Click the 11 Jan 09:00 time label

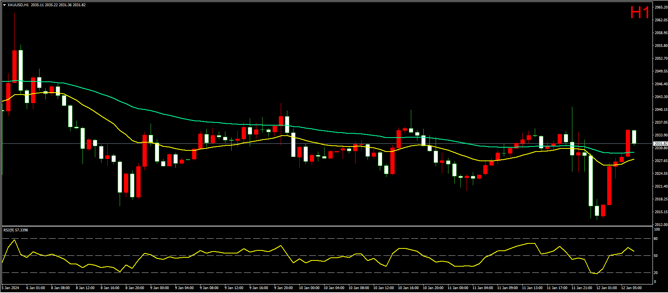tap(507, 288)
